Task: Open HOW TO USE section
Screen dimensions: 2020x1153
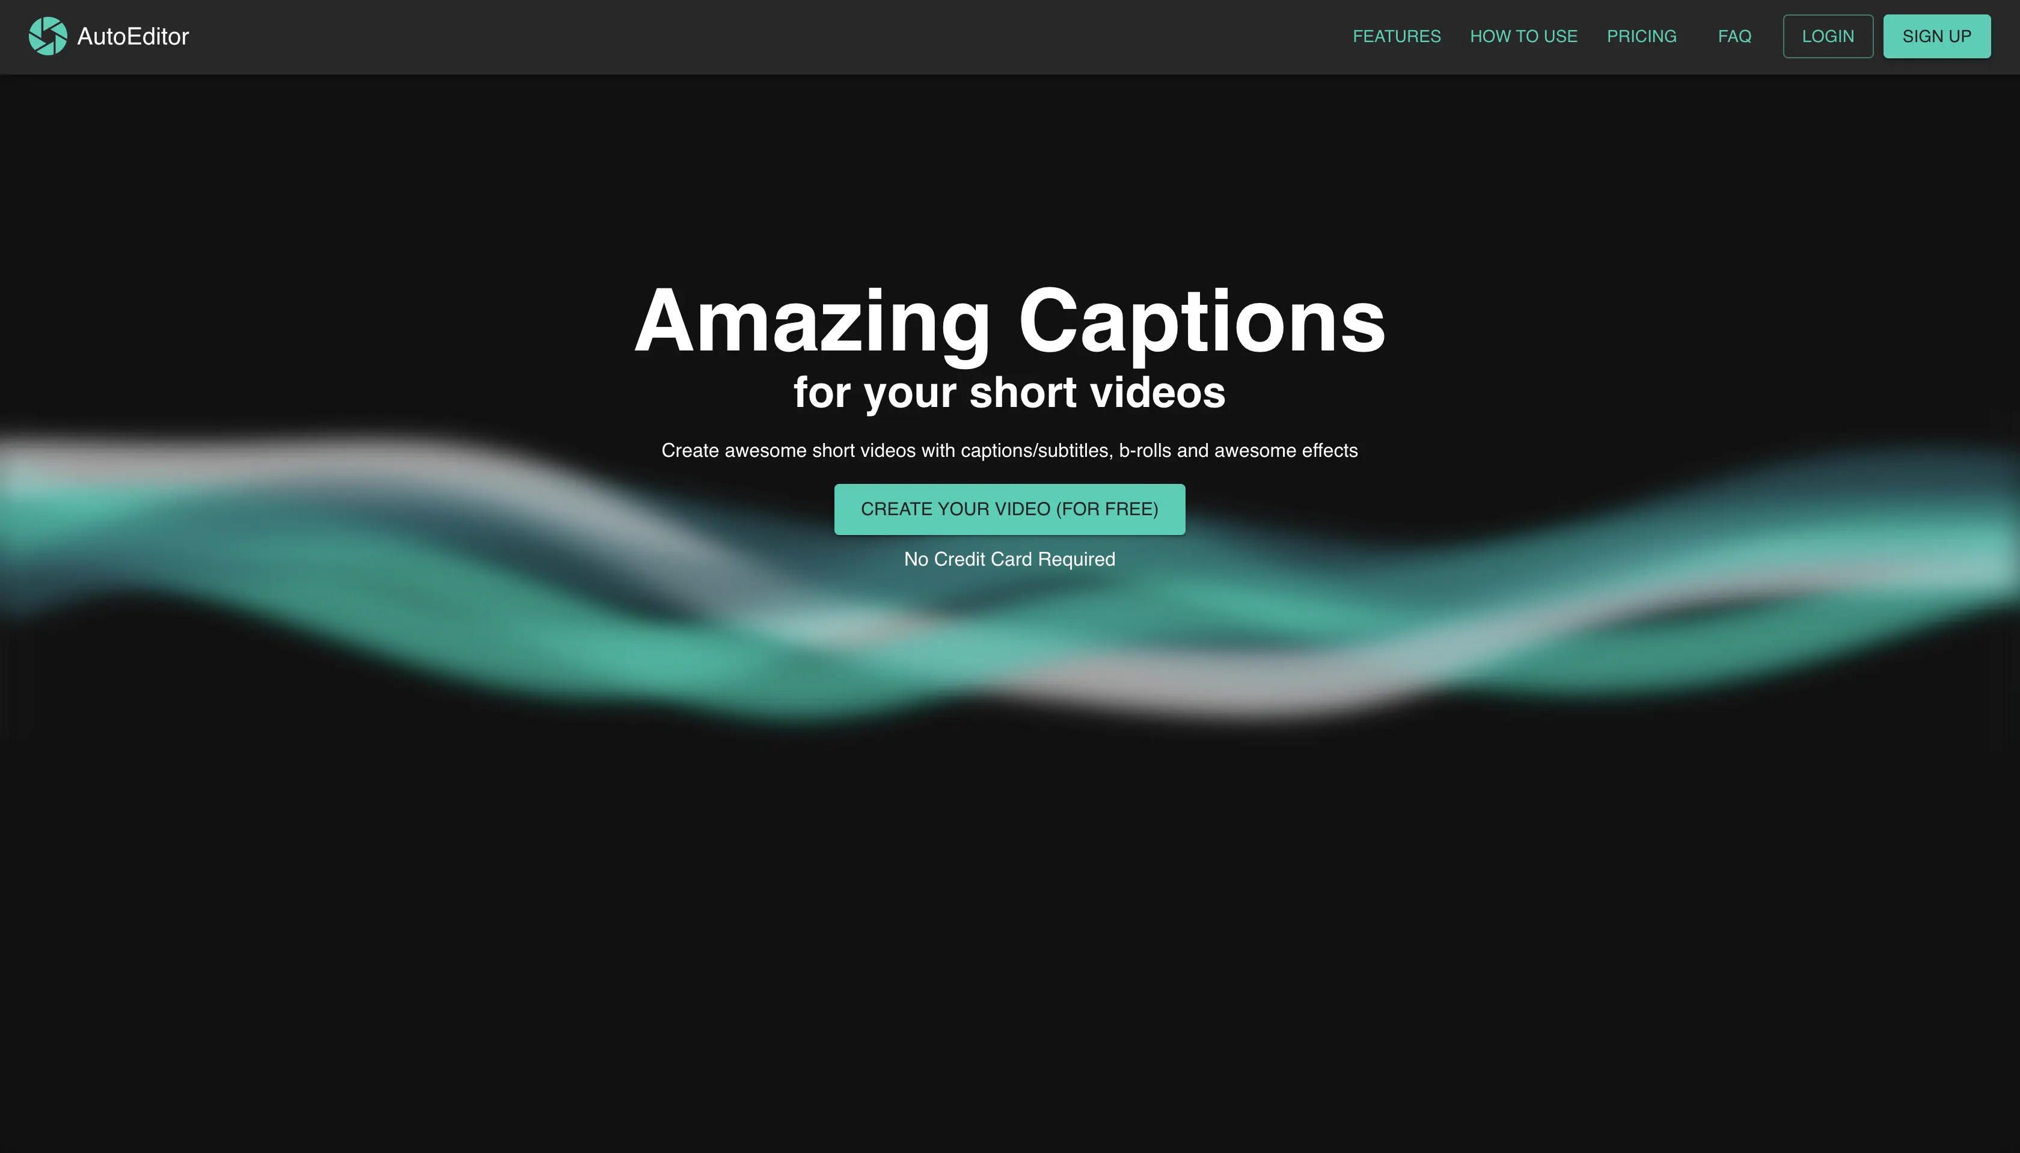Action: point(1523,36)
